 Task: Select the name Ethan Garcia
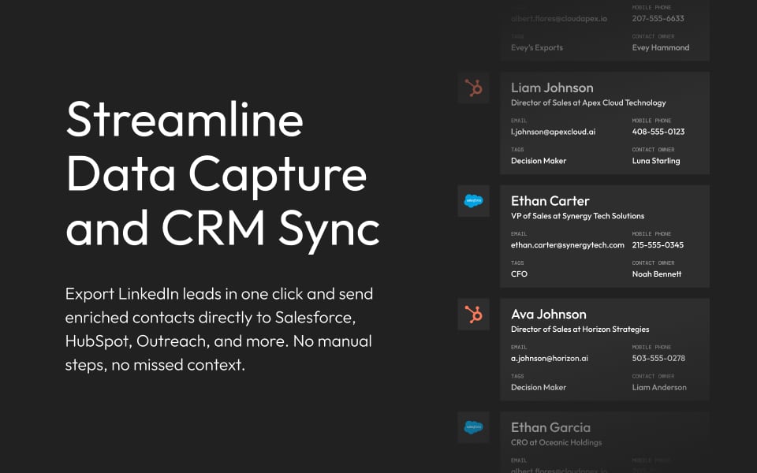click(x=550, y=427)
